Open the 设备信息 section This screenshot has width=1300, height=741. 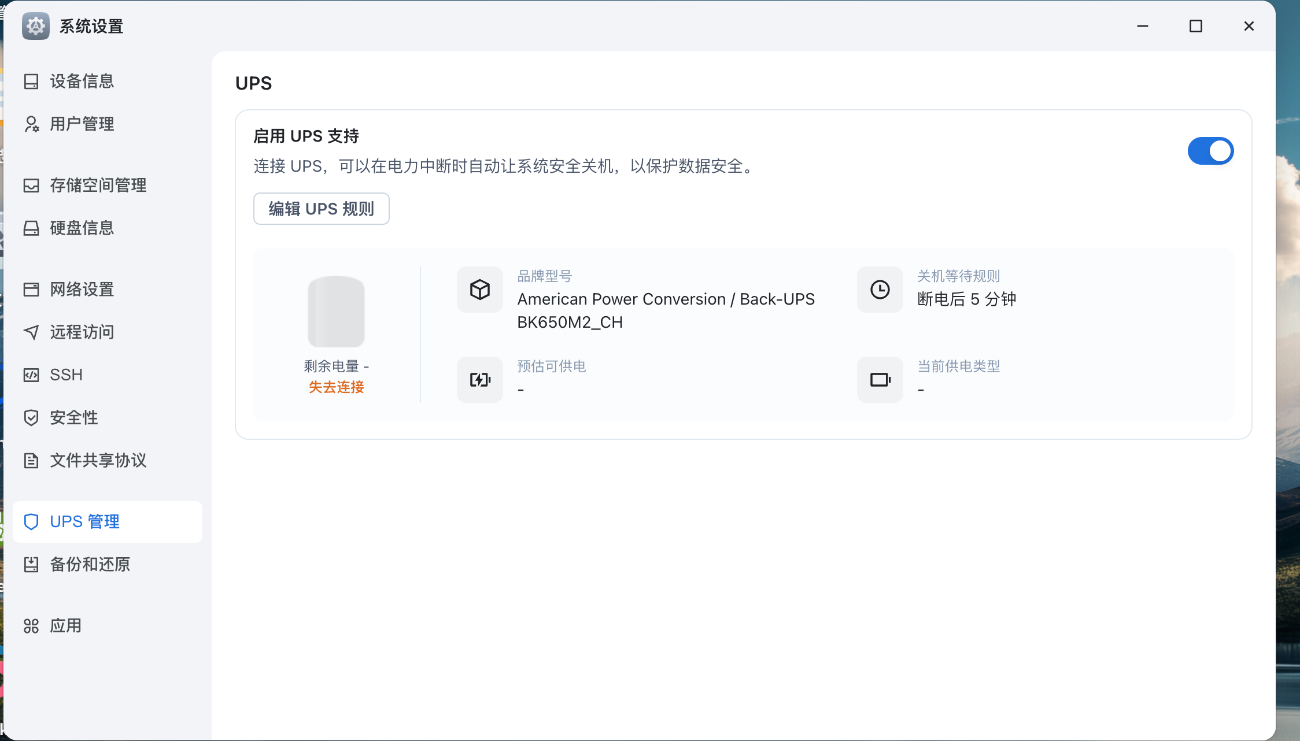pyautogui.click(x=108, y=81)
